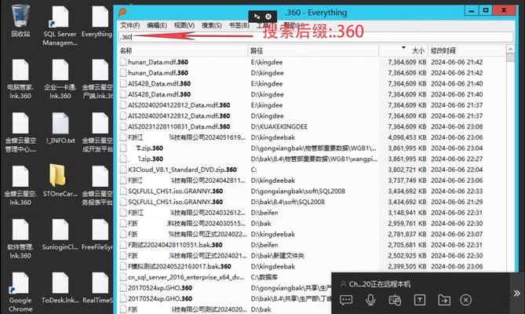525x314 pixels.
Task: Select the 电脑管家.lnk.360 desktop file
Action: (x=20, y=79)
